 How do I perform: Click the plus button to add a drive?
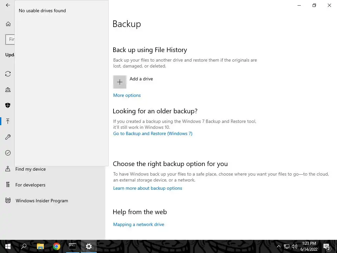120,82
